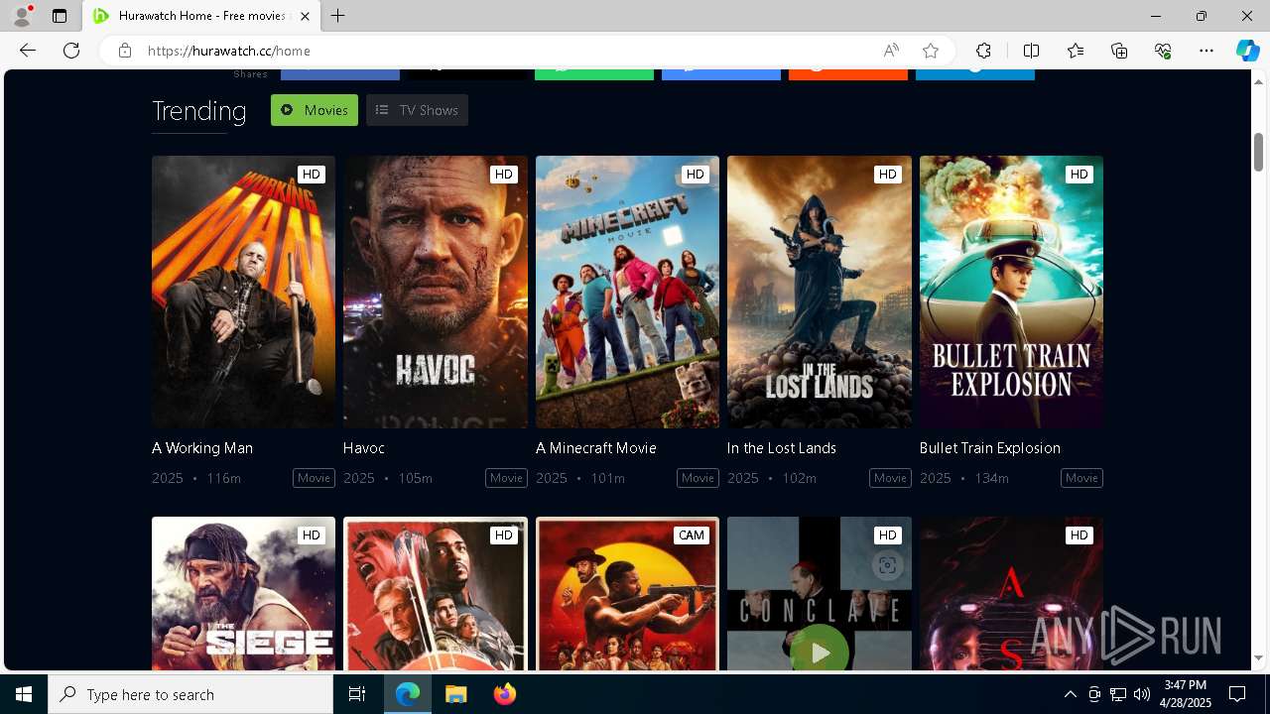Image resolution: width=1270 pixels, height=714 pixels.
Task: Click the Movie tag under A Working Man
Action: click(x=314, y=478)
